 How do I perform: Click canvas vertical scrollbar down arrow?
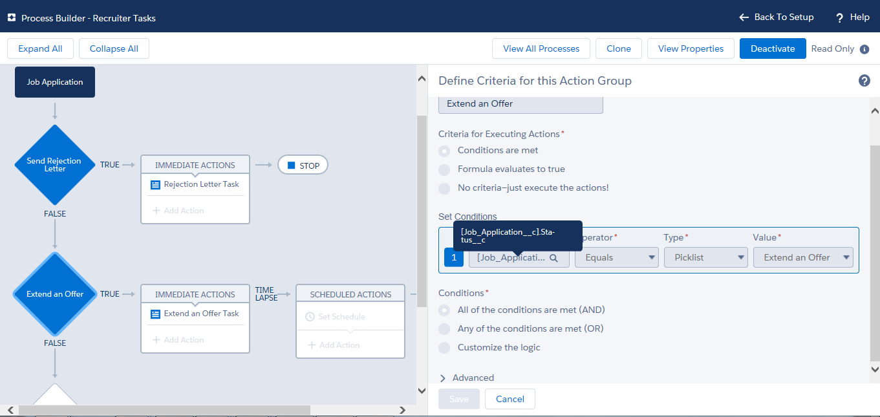click(422, 390)
